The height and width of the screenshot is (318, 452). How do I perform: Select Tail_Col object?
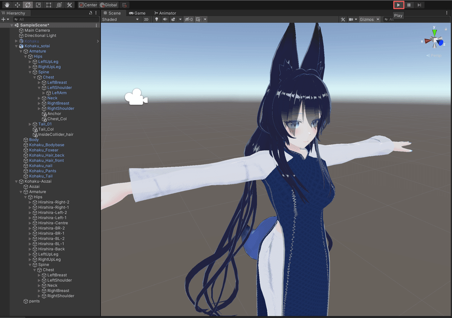point(46,129)
